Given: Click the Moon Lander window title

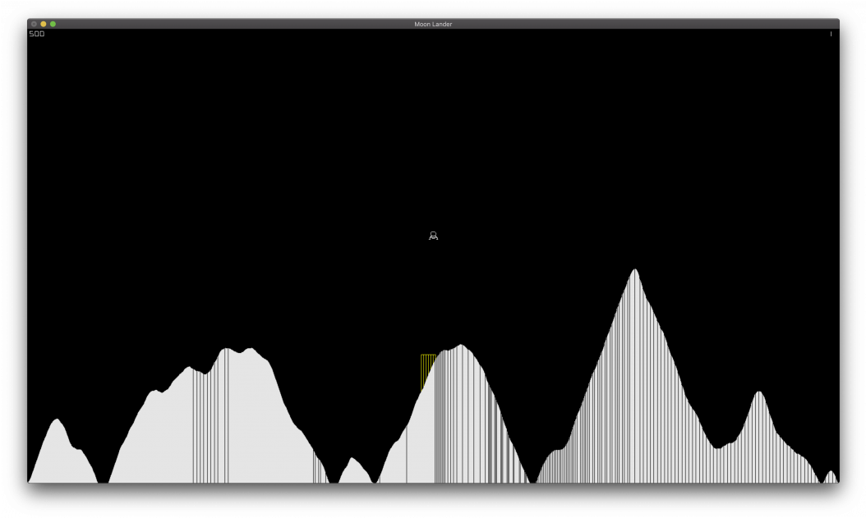Looking at the screenshot, I should pos(433,24).
